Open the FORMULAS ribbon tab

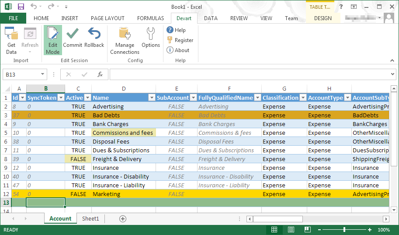click(x=150, y=18)
